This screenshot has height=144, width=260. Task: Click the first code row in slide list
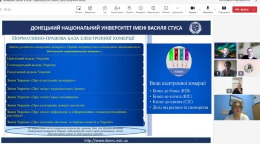pos(75,59)
